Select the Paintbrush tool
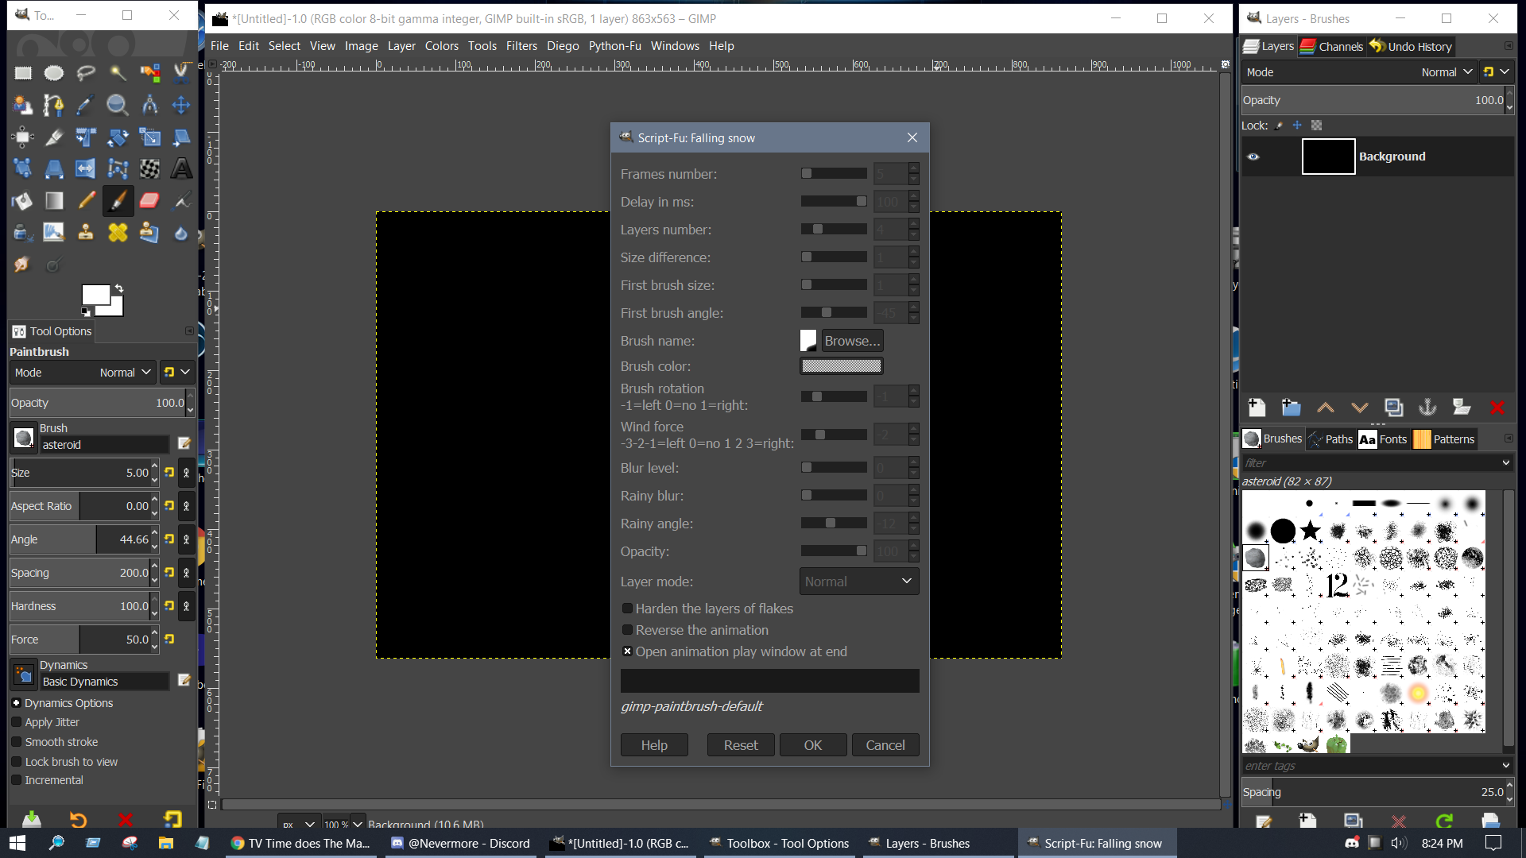 tap(118, 201)
